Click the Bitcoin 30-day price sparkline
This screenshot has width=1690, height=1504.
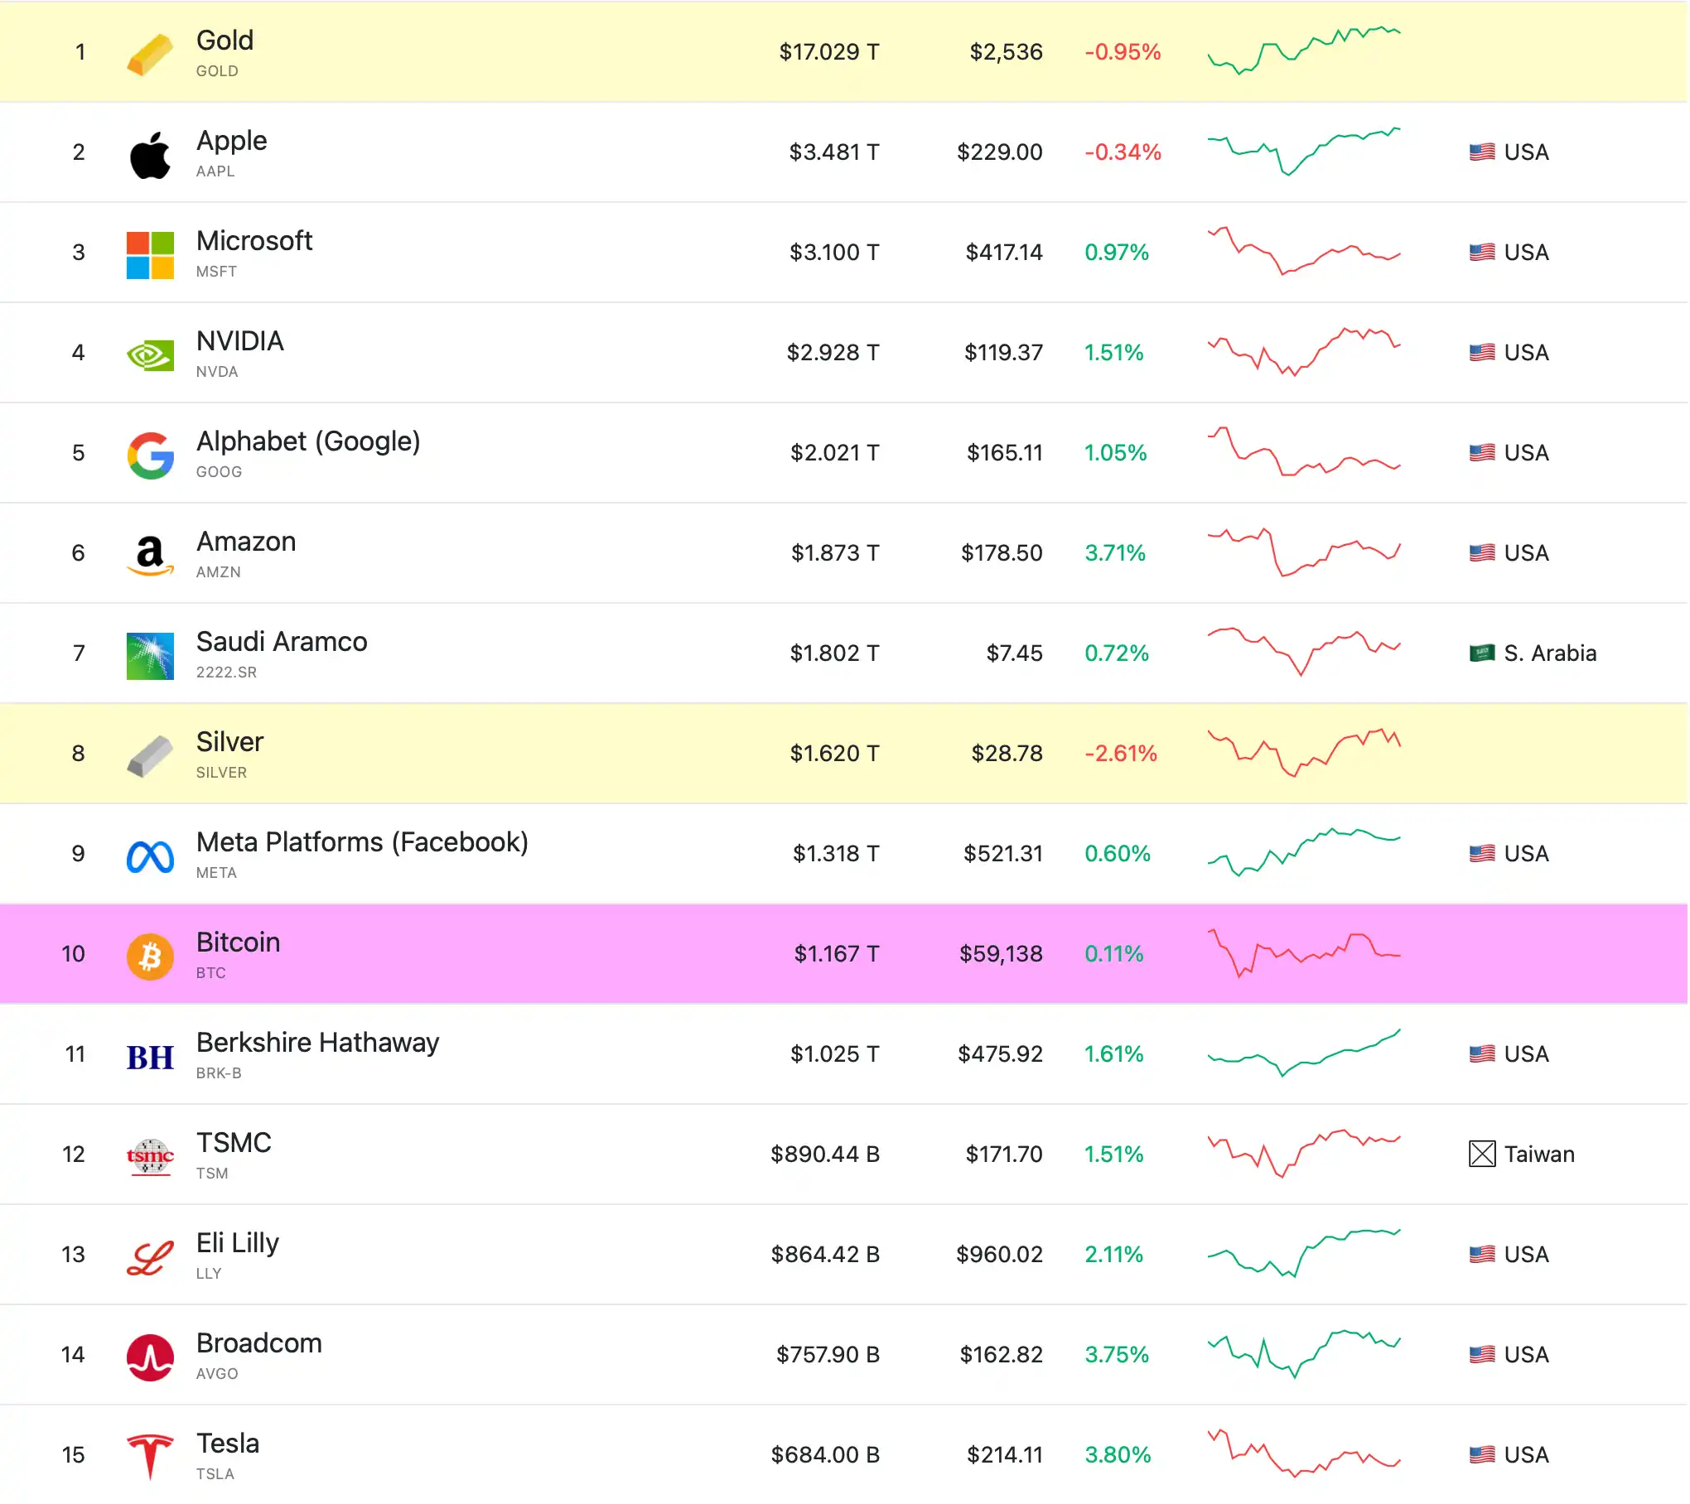click(x=1303, y=953)
